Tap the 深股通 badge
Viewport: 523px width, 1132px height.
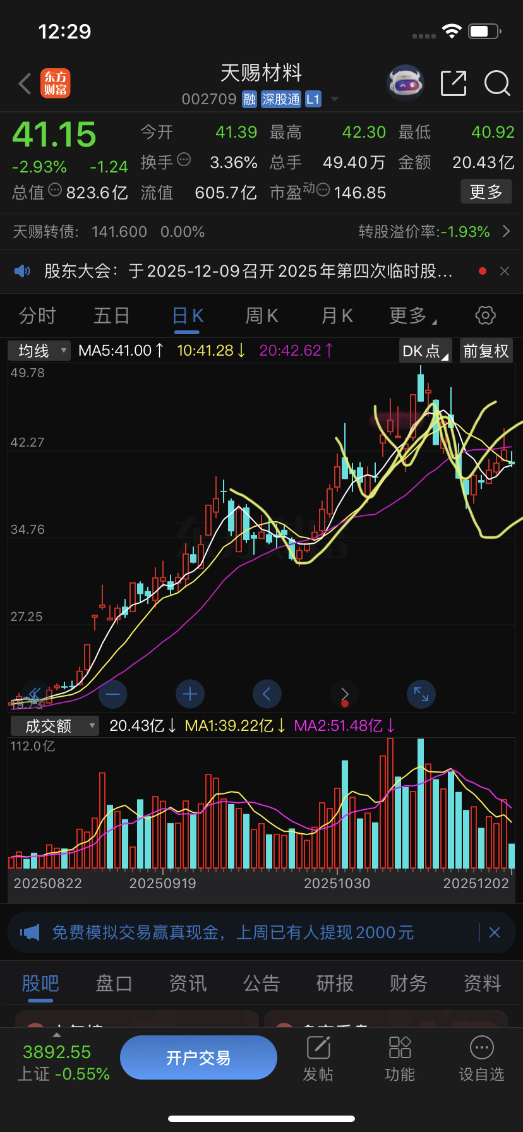(281, 99)
